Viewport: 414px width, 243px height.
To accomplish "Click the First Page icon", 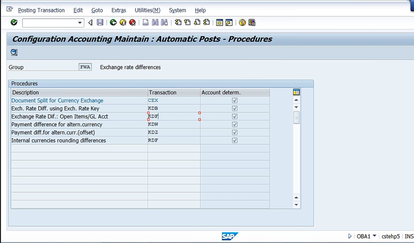I will (178, 23).
